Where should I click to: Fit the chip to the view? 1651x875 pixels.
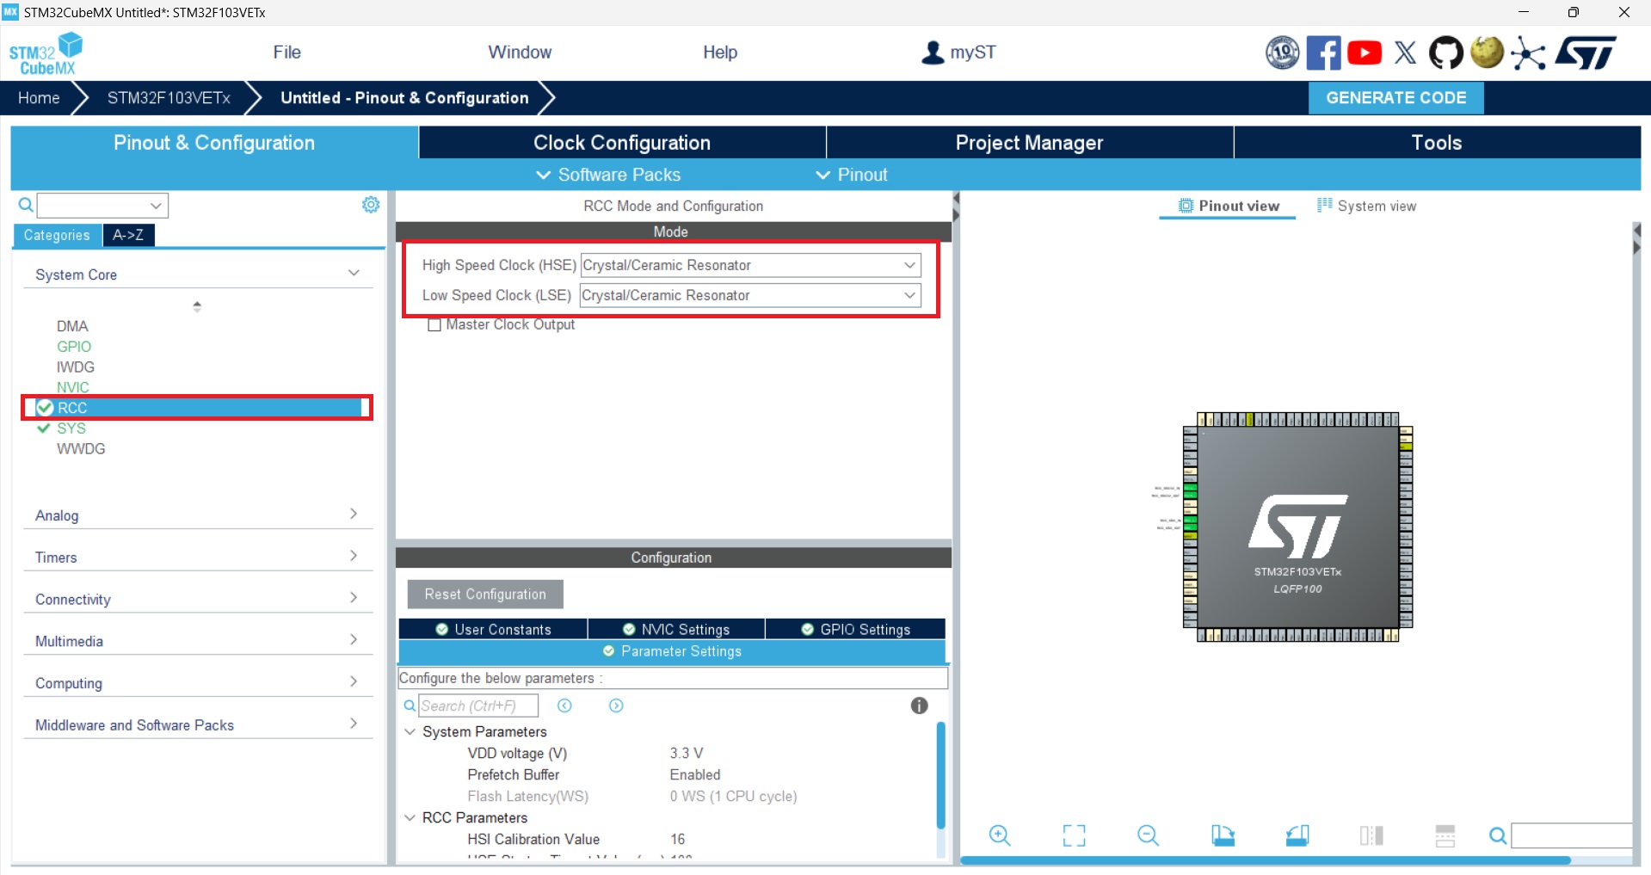pyautogui.click(x=1074, y=835)
